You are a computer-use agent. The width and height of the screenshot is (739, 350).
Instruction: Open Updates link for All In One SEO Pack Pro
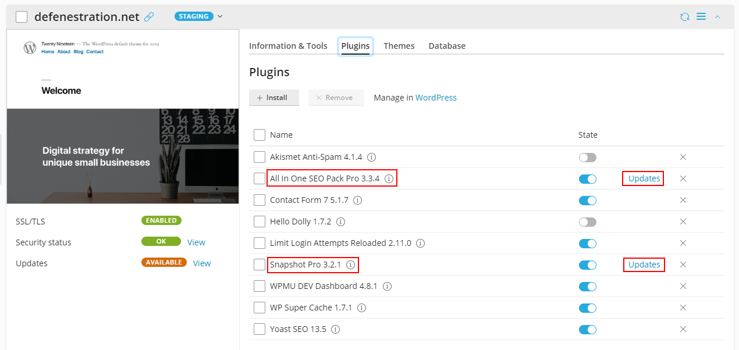(644, 178)
